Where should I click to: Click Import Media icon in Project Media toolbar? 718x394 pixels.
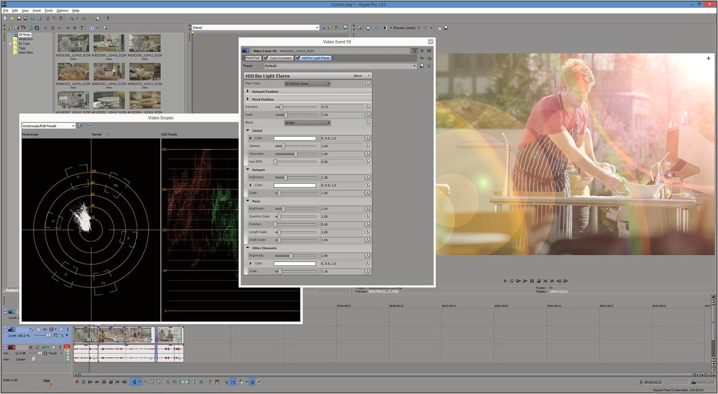(x=17, y=28)
